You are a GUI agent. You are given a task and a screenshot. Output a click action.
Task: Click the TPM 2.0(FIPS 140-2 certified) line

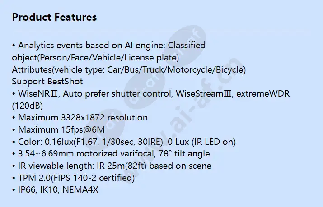[73, 178]
